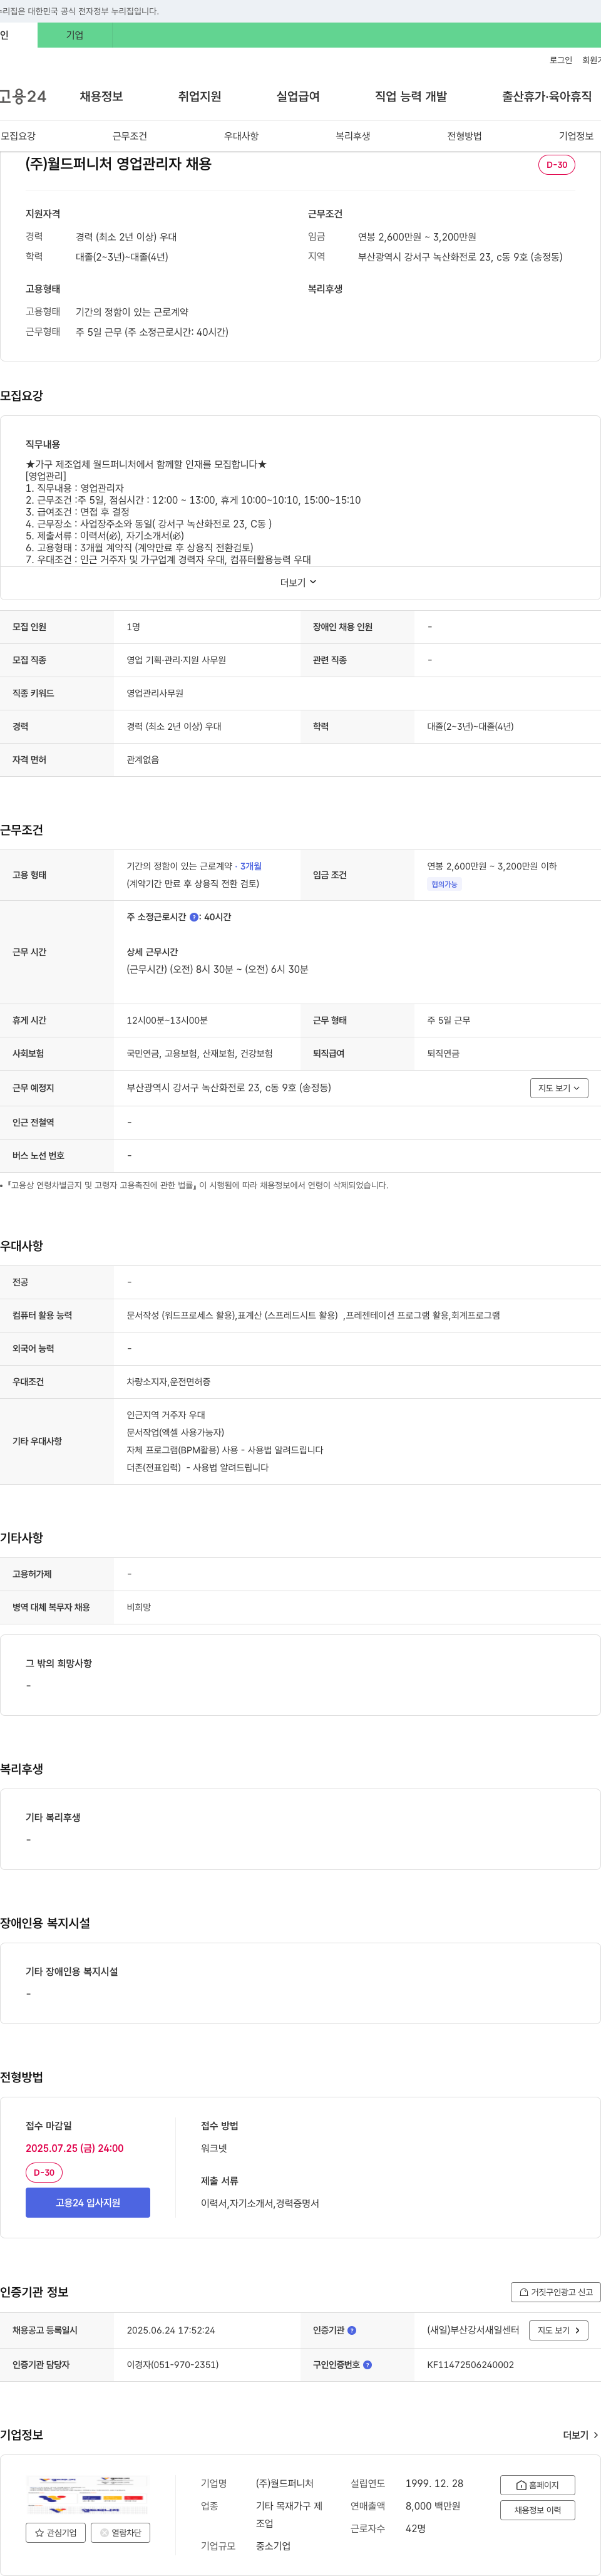The height and width of the screenshot is (2576, 601).
Task: Click the D-30 badge beside the job title
Action: tap(556, 165)
